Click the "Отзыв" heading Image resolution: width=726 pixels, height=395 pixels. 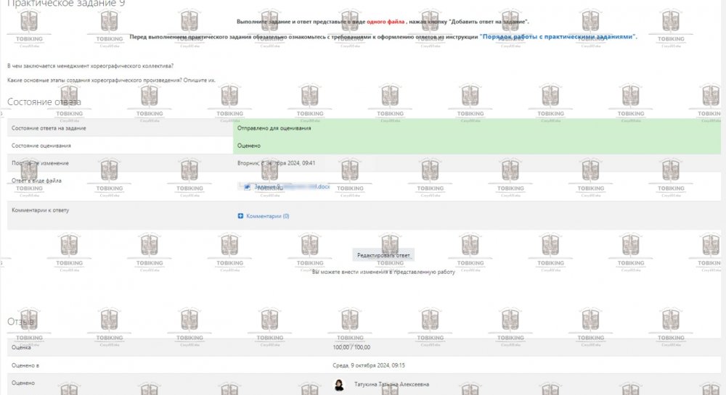tap(20, 322)
